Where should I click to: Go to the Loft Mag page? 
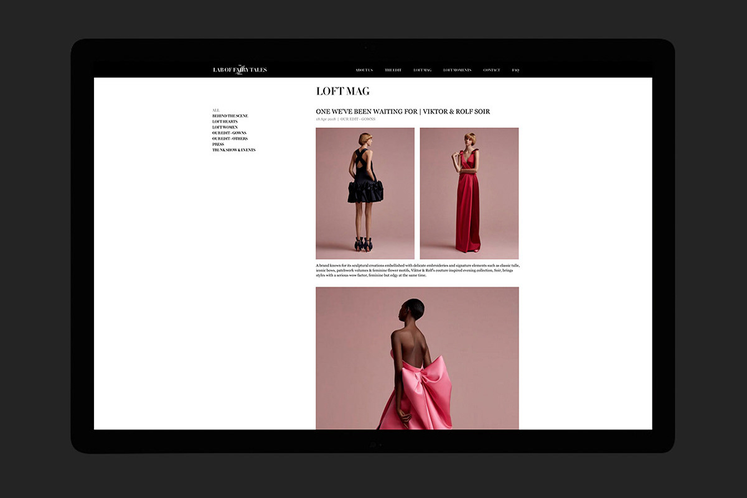coord(422,70)
